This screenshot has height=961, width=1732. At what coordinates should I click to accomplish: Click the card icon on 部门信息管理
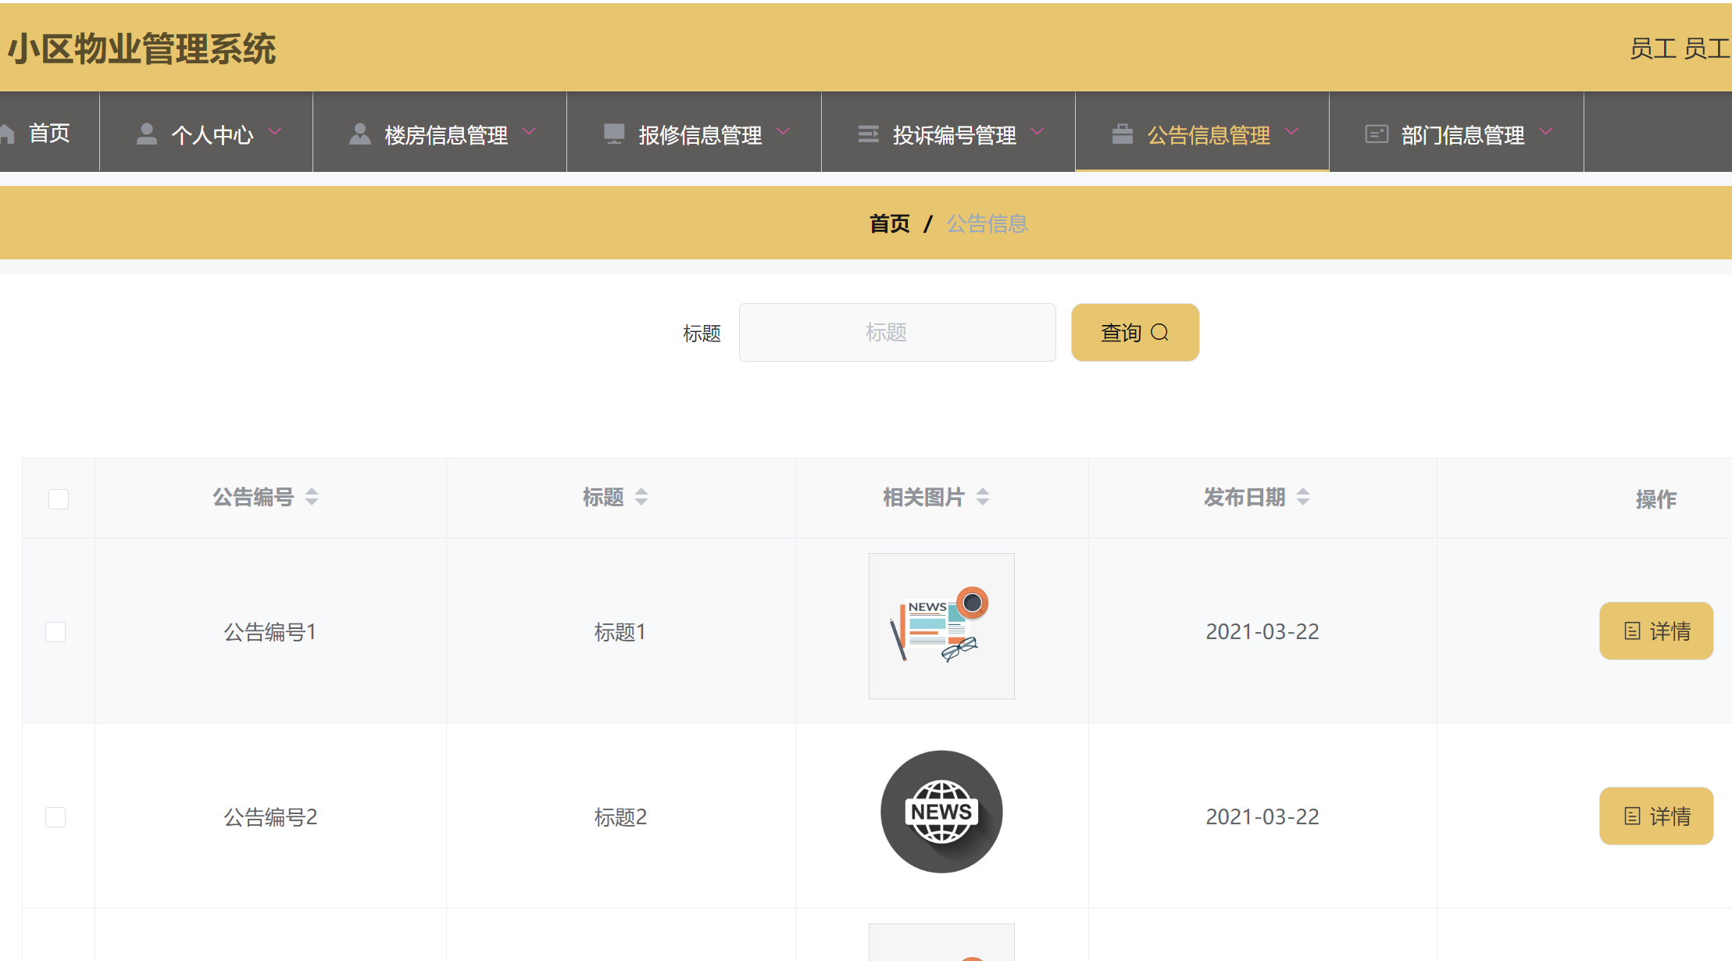coord(1376,132)
